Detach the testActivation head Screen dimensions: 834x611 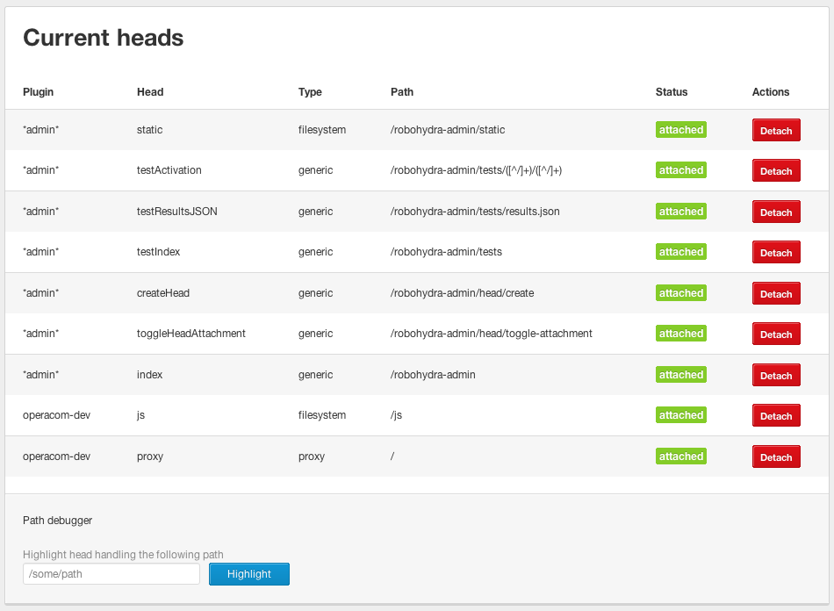[x=775, y=170]
